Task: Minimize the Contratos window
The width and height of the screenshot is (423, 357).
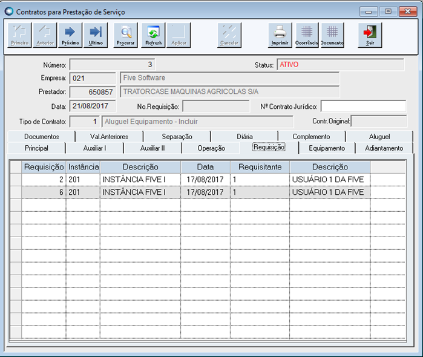Action: tap(369, 11)
